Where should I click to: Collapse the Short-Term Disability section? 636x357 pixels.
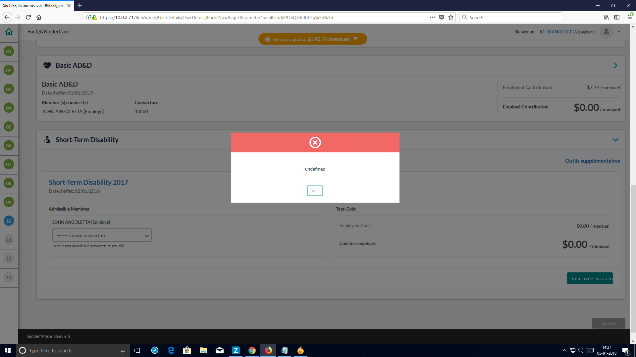click(x=615, y=140)
